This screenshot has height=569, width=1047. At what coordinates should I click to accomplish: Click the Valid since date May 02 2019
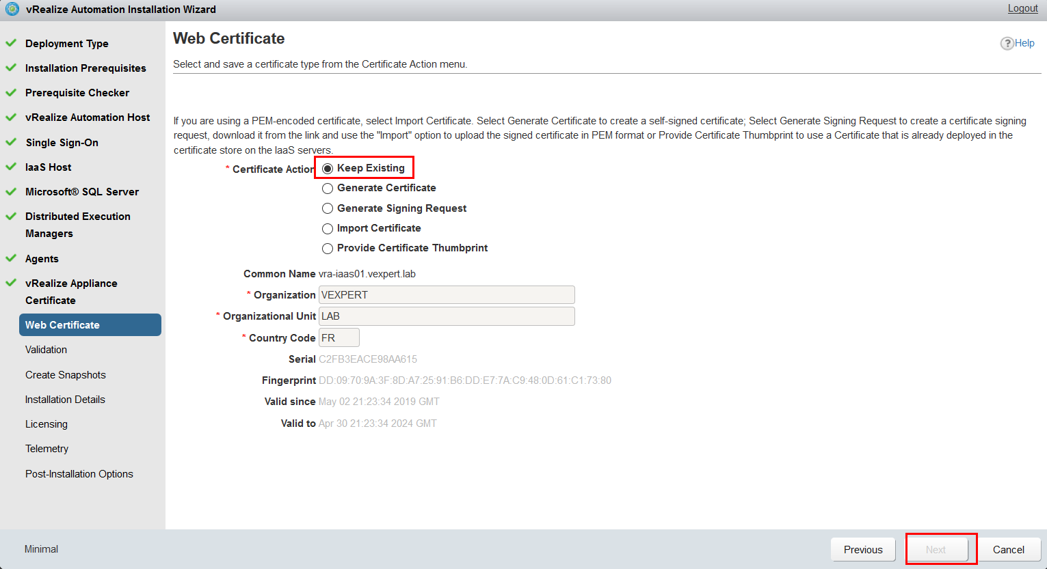coord(379,402)
